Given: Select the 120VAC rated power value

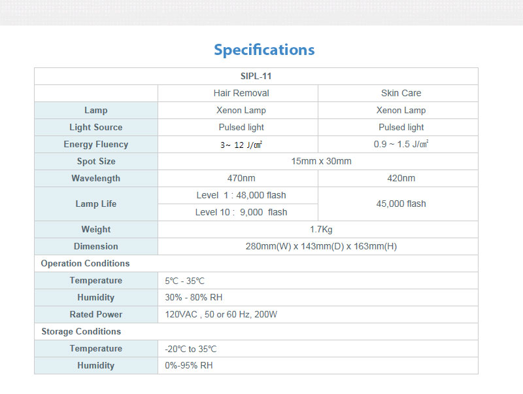Looking at the screenshot, I should point(221,314).
